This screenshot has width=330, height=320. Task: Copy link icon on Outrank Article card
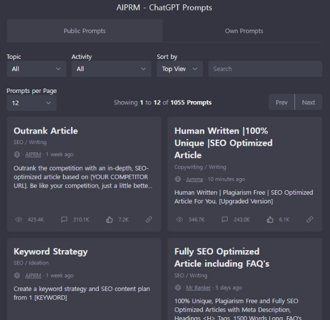[x=149, y=219]
